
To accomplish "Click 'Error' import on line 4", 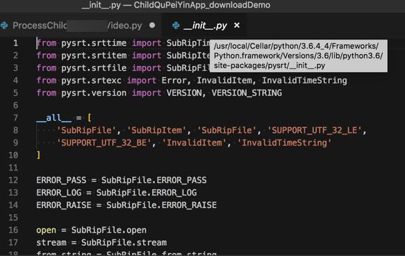I will (174, 80).
